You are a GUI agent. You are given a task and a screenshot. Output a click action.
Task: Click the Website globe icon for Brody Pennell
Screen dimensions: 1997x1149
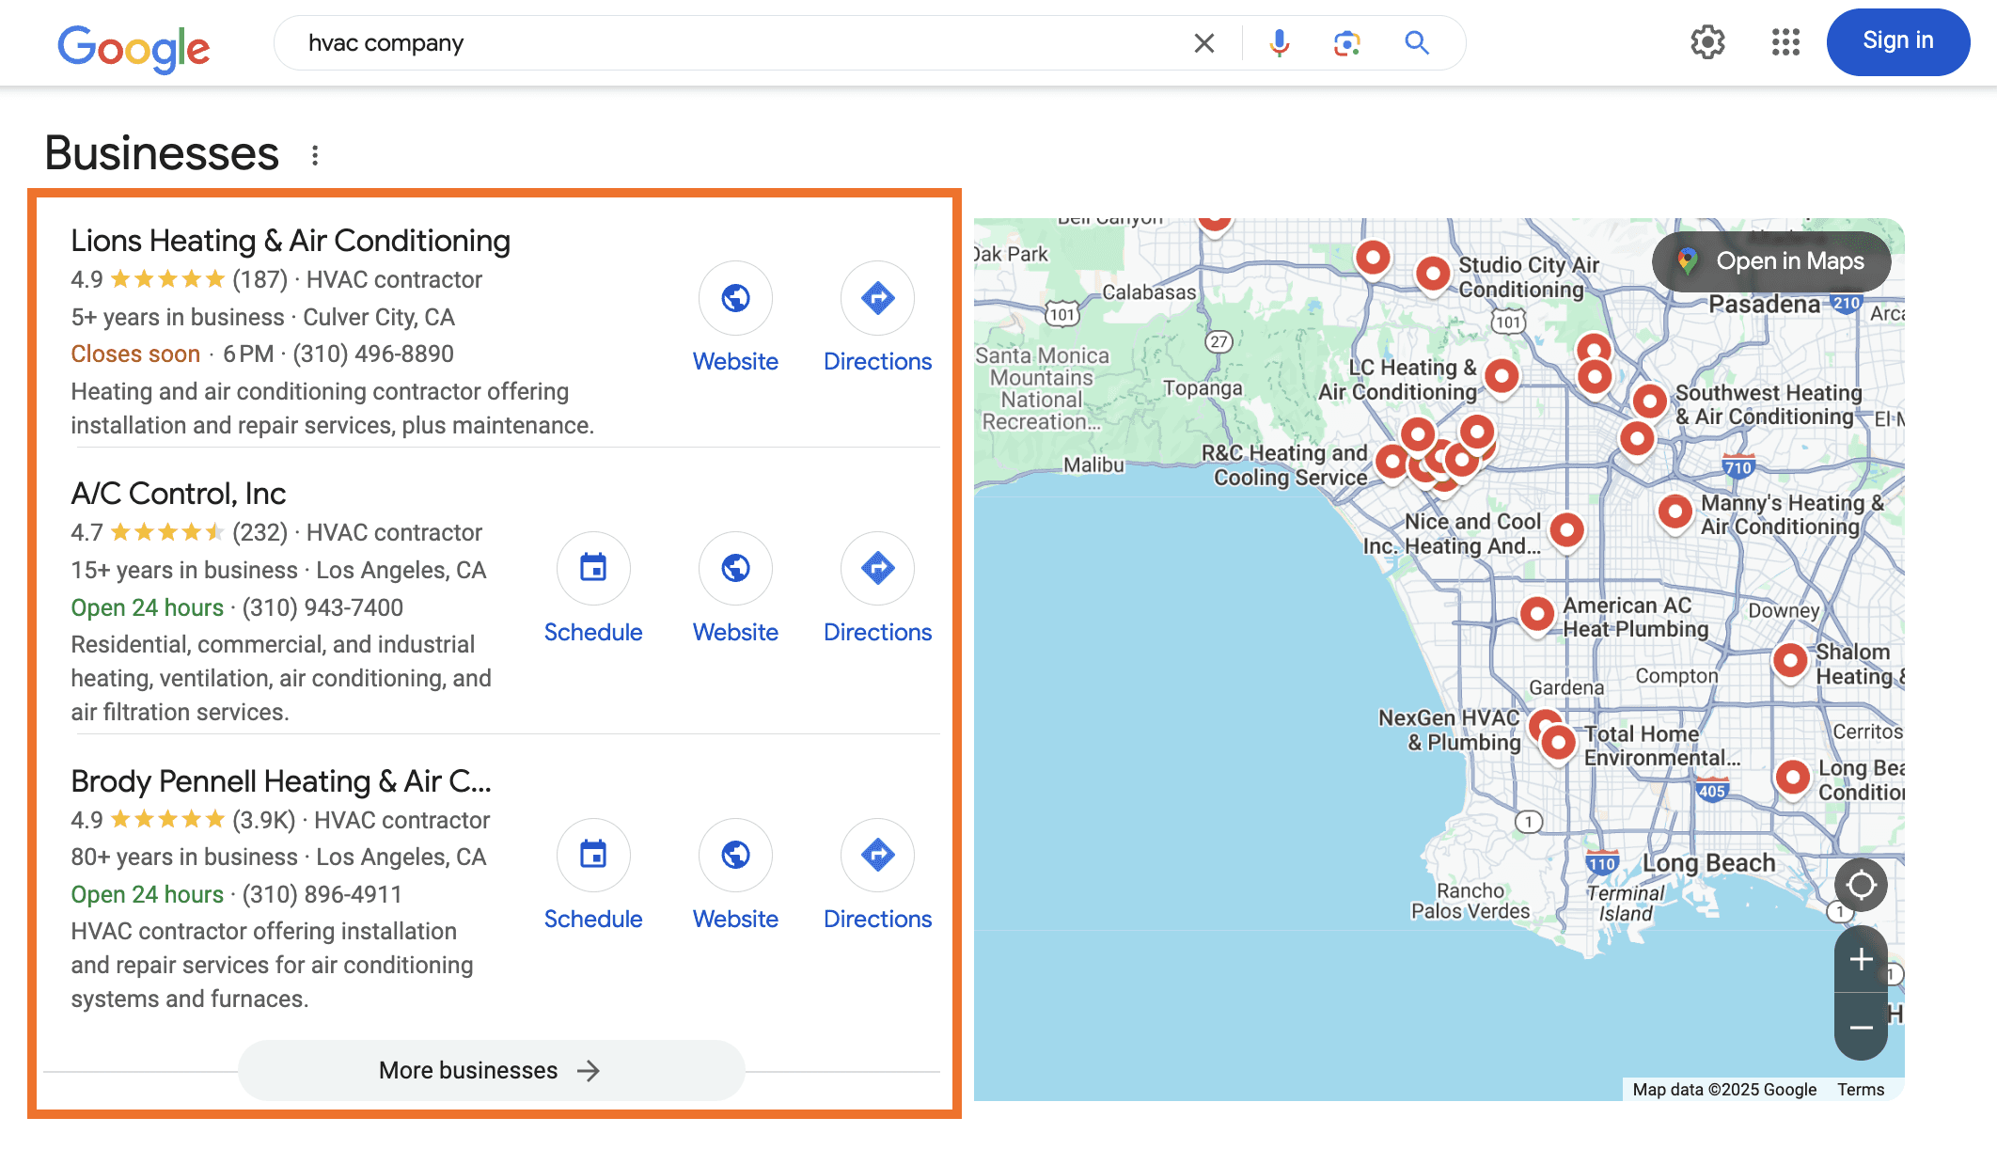pos(735,855)
